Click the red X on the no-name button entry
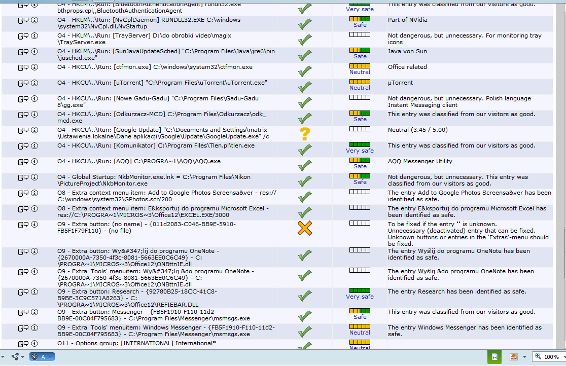Viewport: 566px width, 366px height. point(305,228)
